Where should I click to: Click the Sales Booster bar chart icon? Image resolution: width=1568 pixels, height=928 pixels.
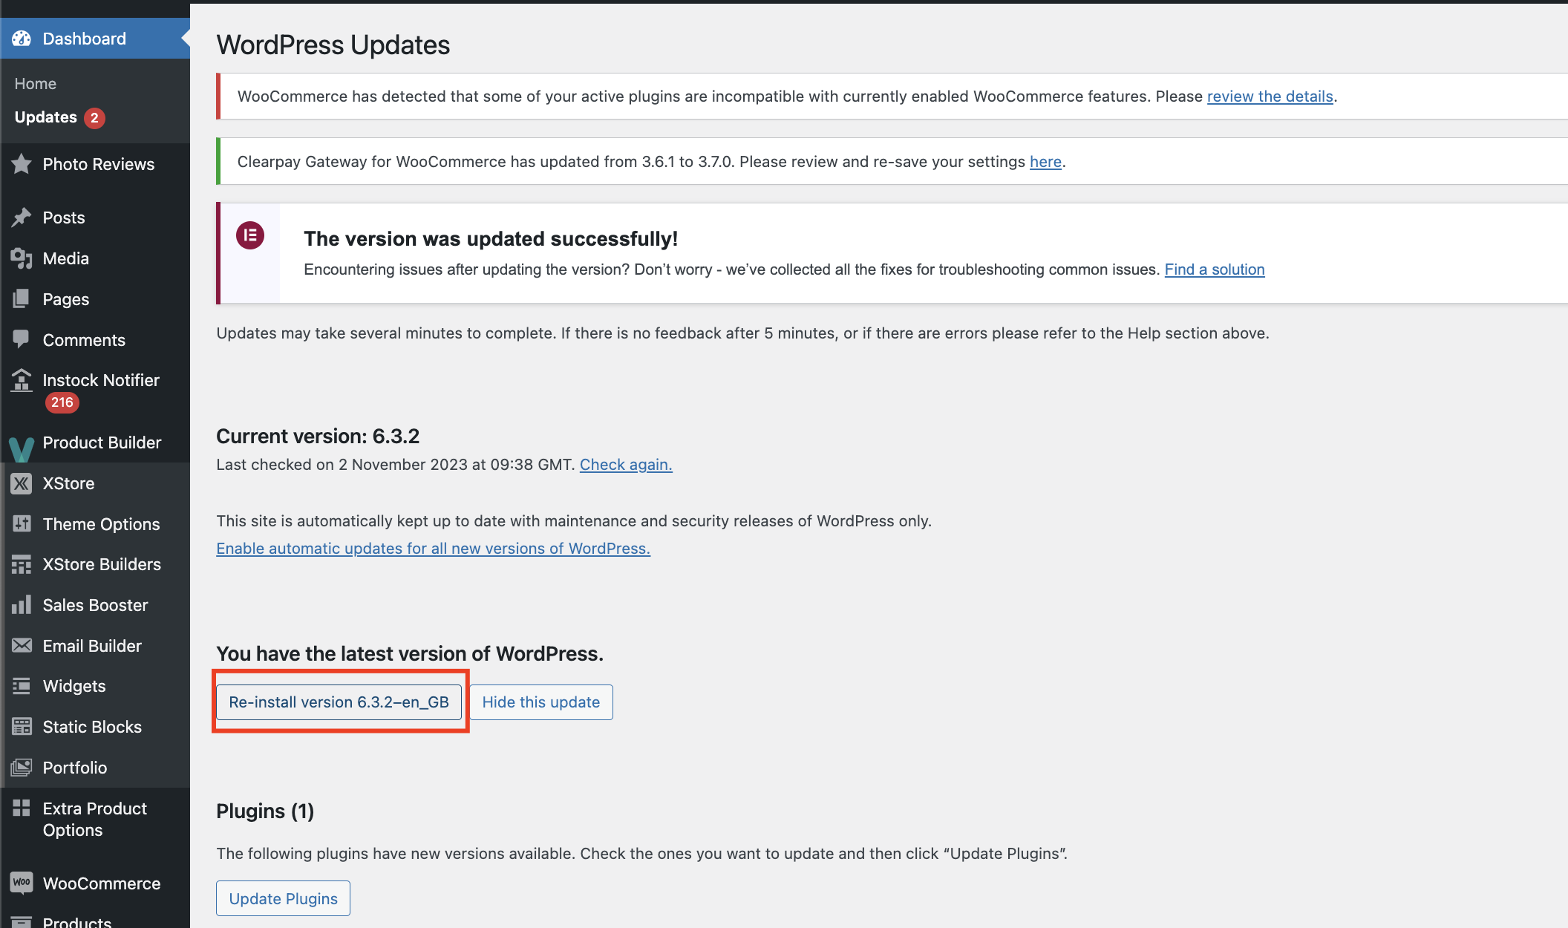click(x=20, y=605)
